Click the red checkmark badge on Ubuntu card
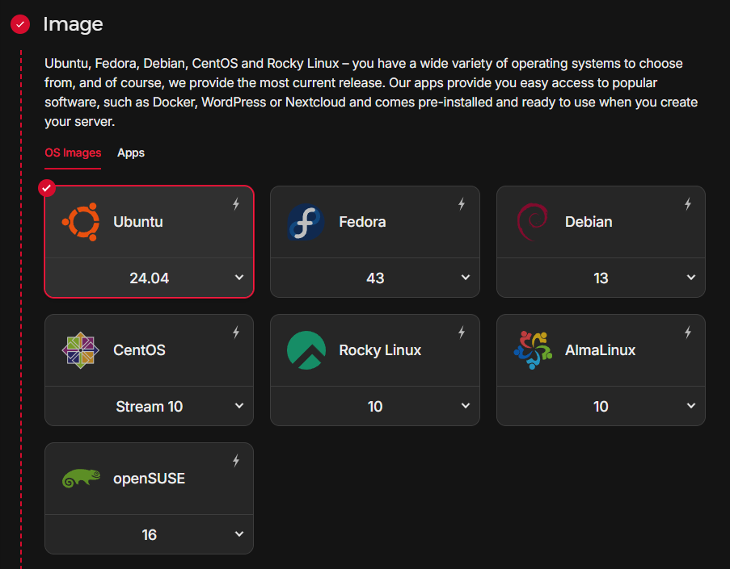Image resolution: width=730 pixels, height=569 pixels. [x=47, y=188]
